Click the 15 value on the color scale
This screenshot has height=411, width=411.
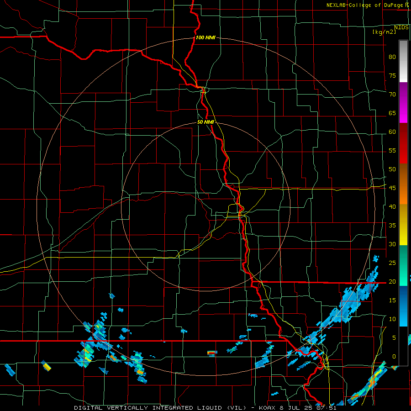click(x=392, y=300)
